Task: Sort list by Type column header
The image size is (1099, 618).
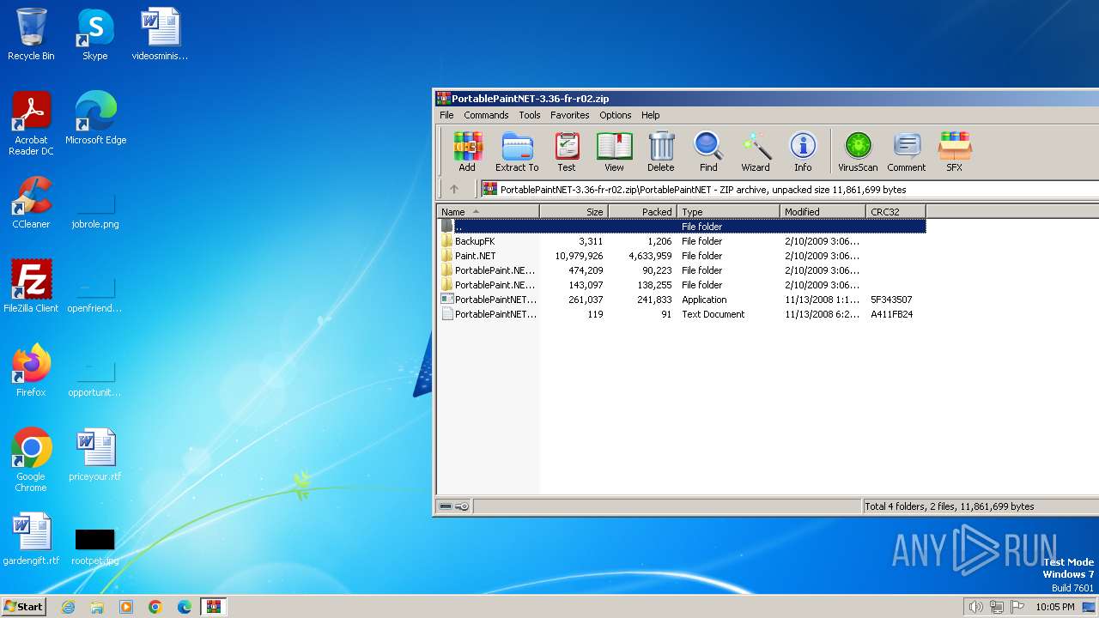Action: [x=729, y=211]
